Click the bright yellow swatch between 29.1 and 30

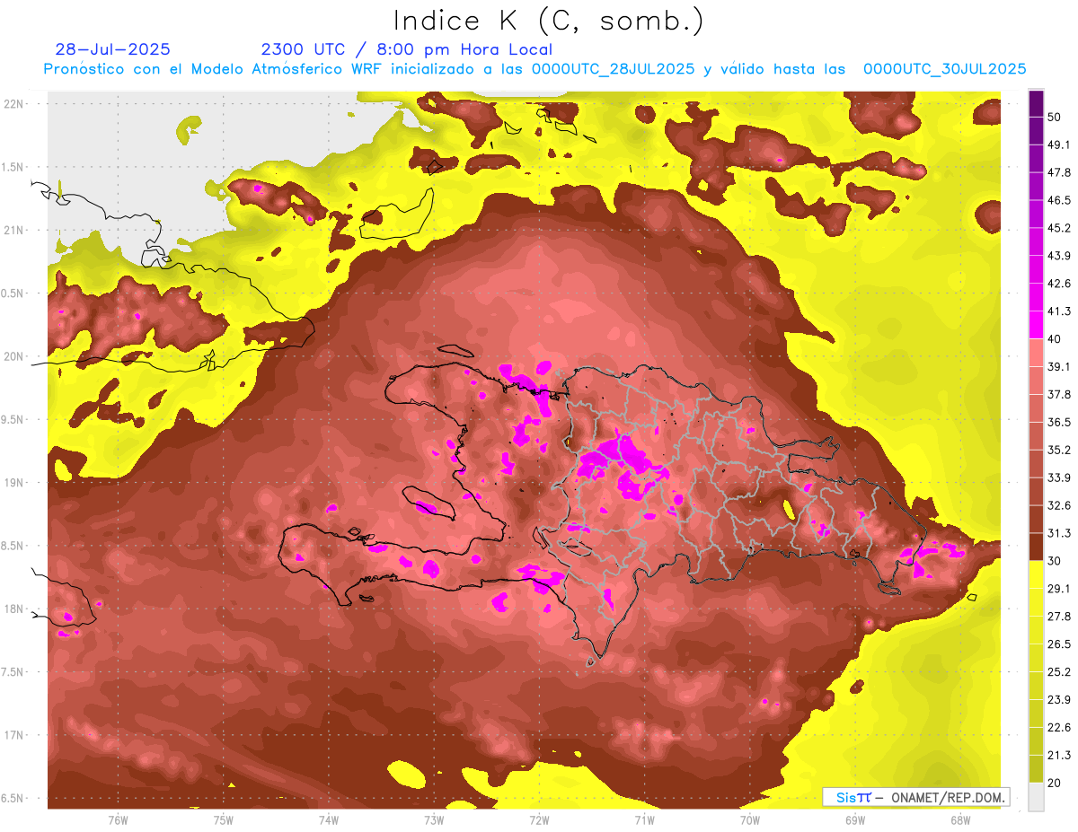coord(1036,574)
